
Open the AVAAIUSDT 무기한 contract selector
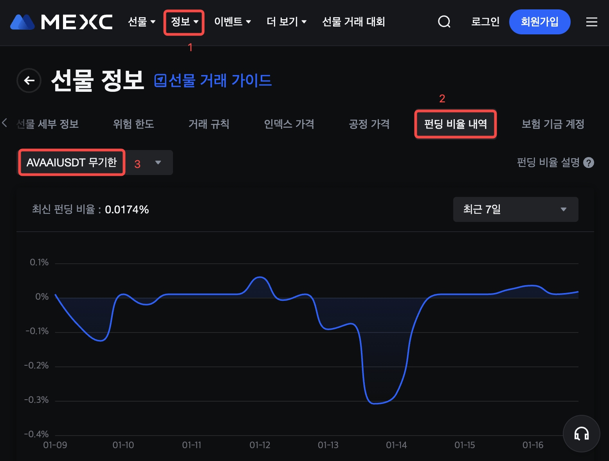pos(95,163)
